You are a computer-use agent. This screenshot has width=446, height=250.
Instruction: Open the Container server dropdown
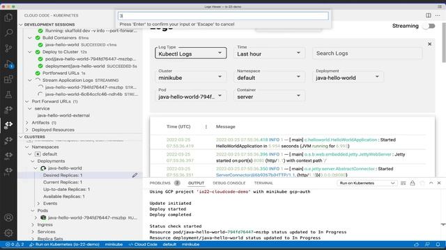click(270, 96)
